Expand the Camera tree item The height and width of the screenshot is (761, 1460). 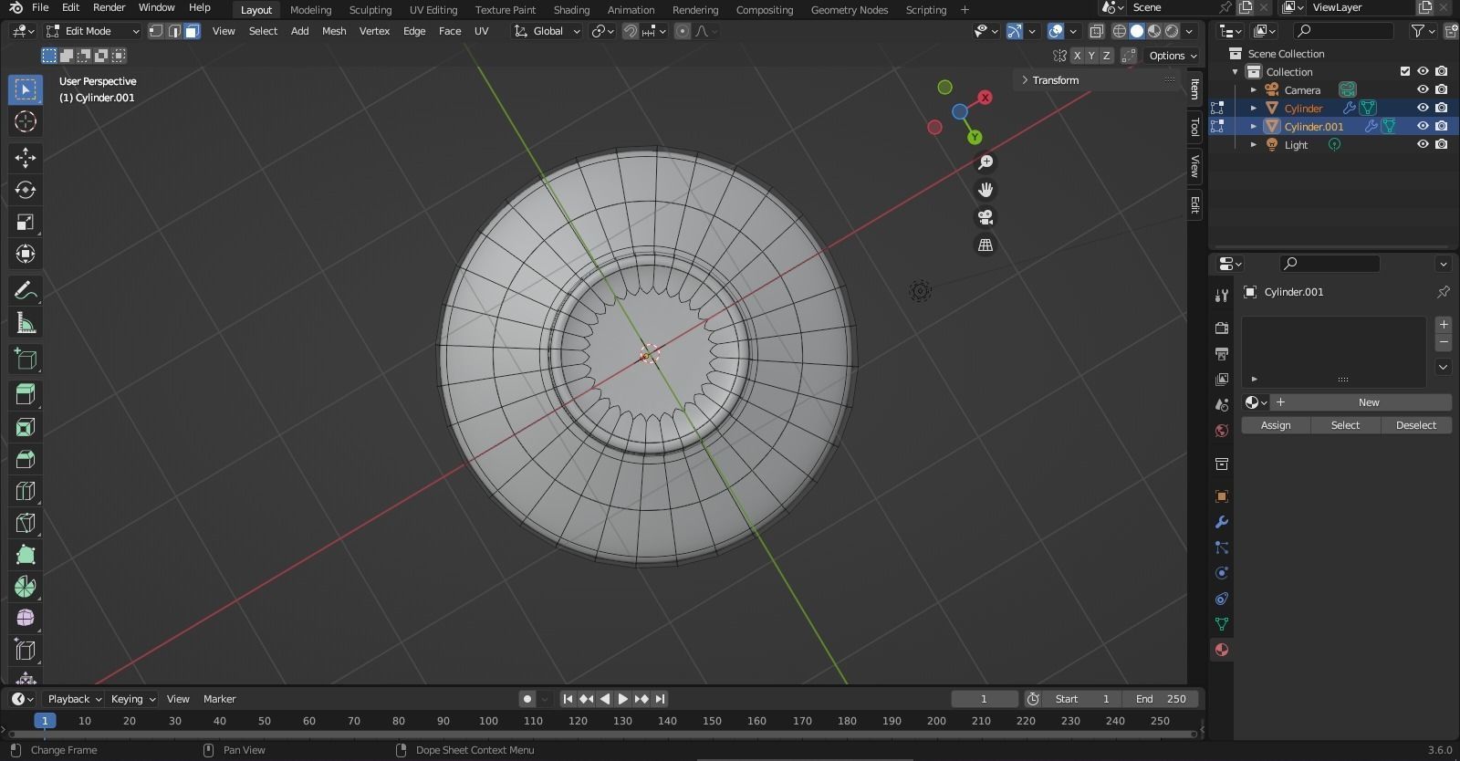click(x=1254, y=90)
